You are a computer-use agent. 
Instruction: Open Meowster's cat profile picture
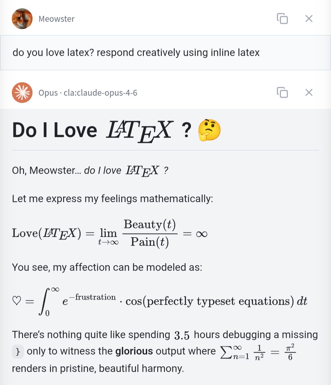[x=22, y=19]
